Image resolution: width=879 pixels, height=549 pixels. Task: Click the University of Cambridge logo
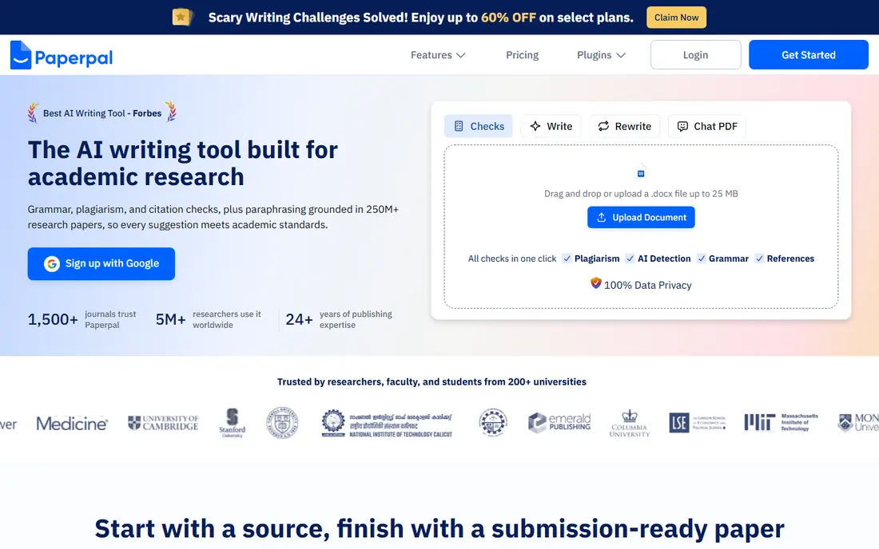[163, 423]
